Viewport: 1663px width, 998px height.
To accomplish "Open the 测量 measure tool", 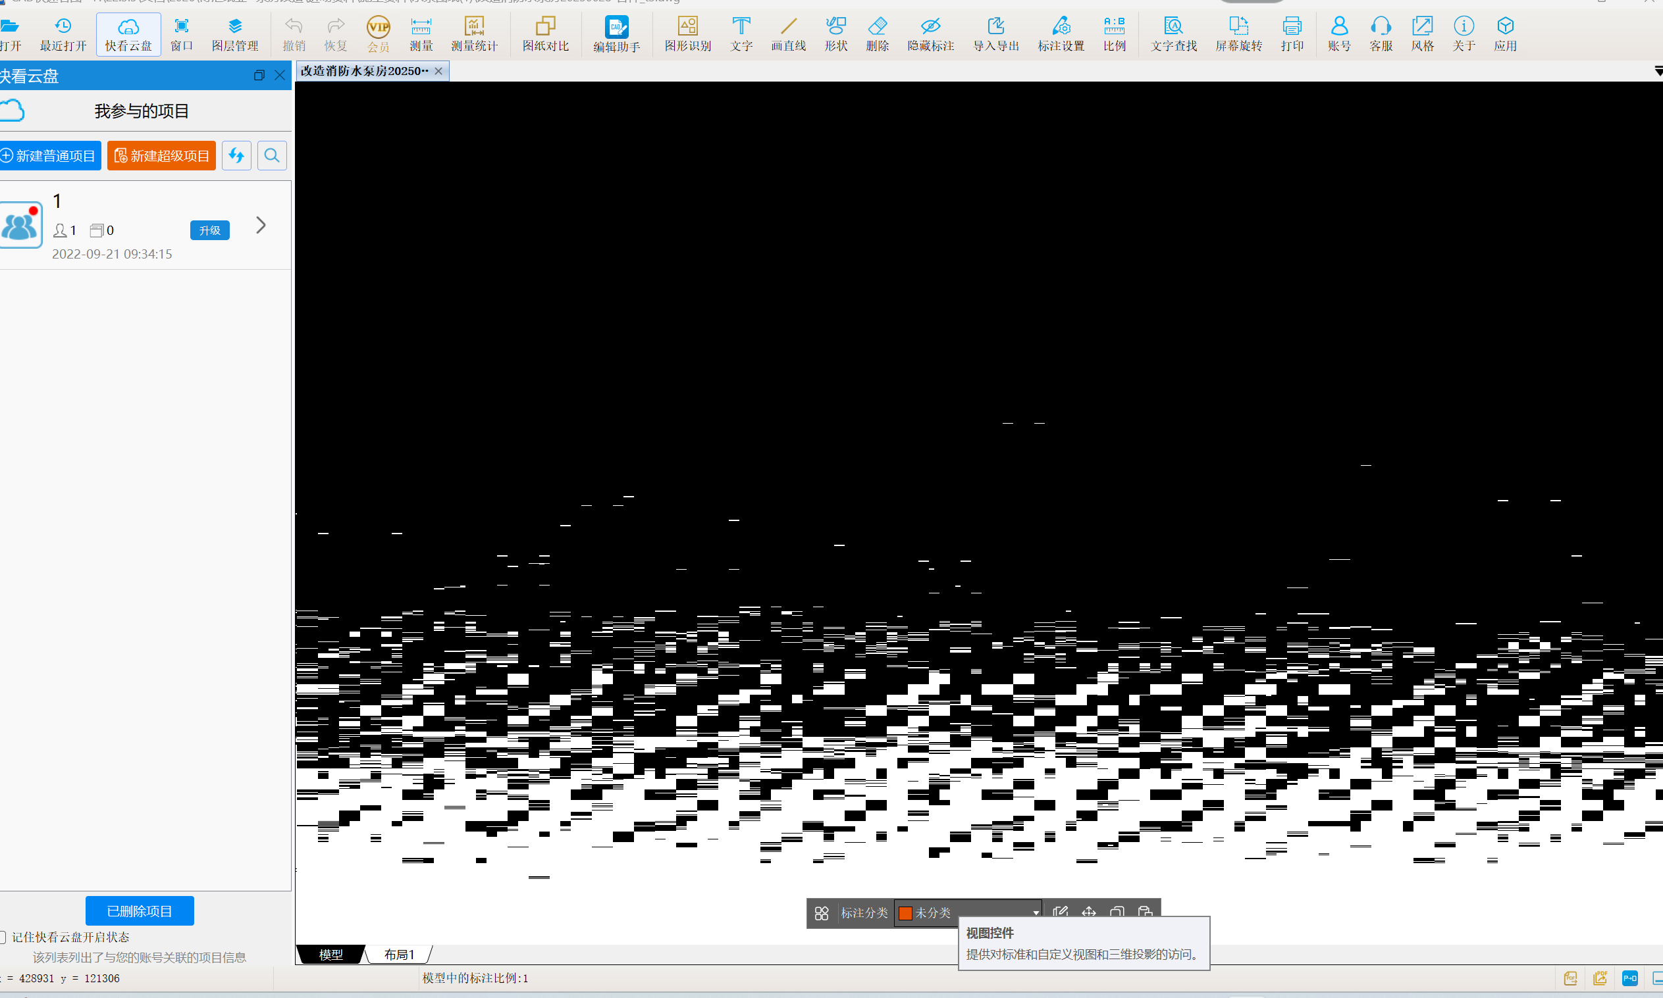I will (x=421, y=34).
